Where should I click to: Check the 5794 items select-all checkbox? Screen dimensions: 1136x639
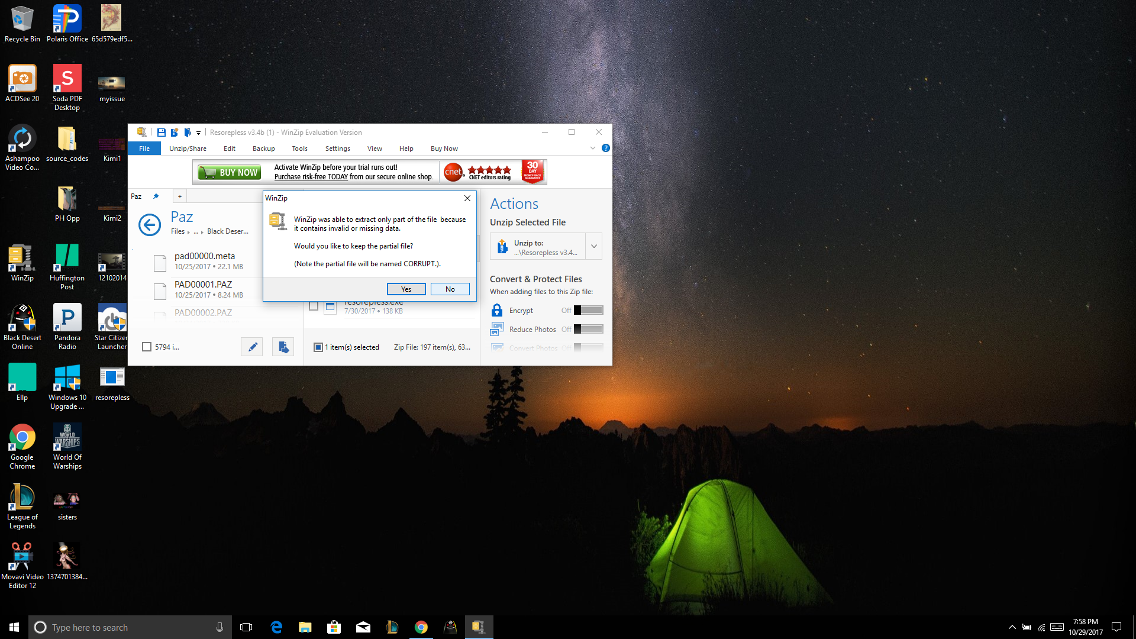(147, 347)
